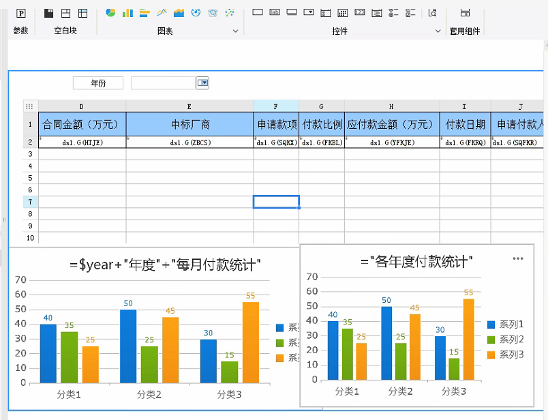Select the 中标厂商 header cell
The width and height of the screenshot is (548, 420).
(x=189, y=125)
